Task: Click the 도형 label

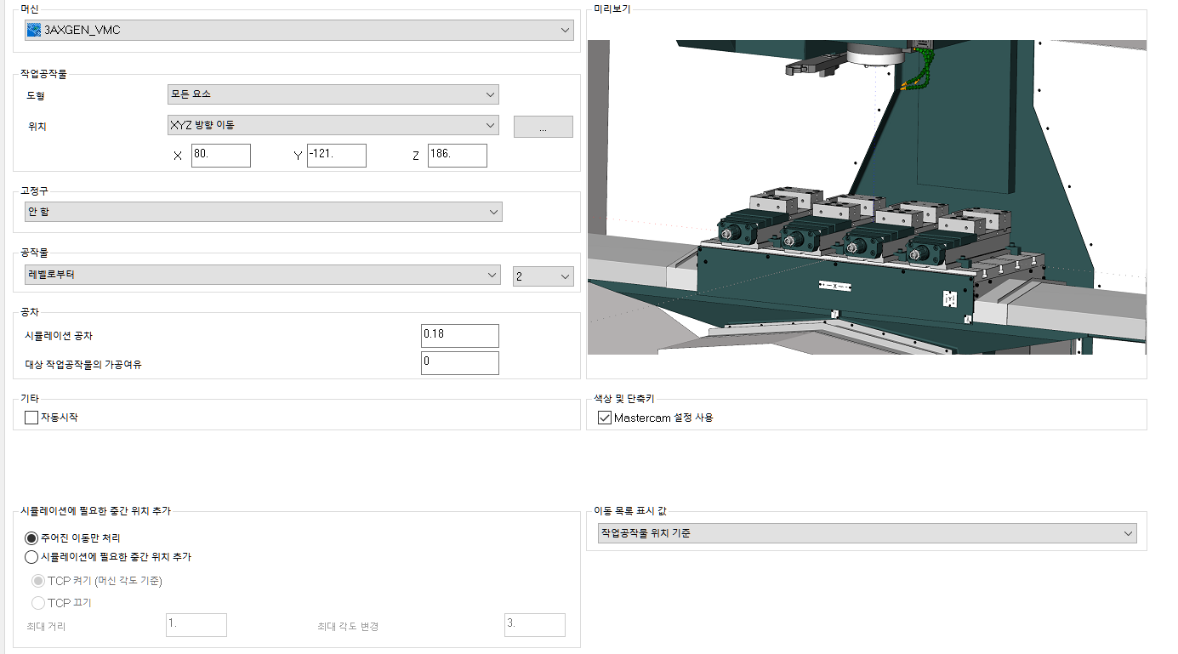Action: (36, 96)
